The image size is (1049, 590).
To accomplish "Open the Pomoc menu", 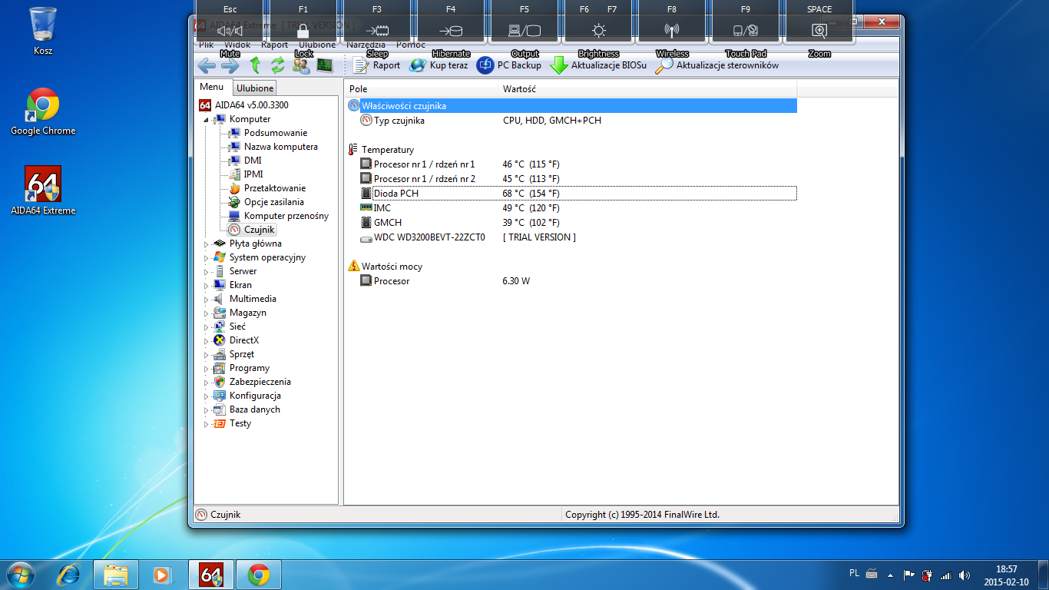I will coord(411,45).
